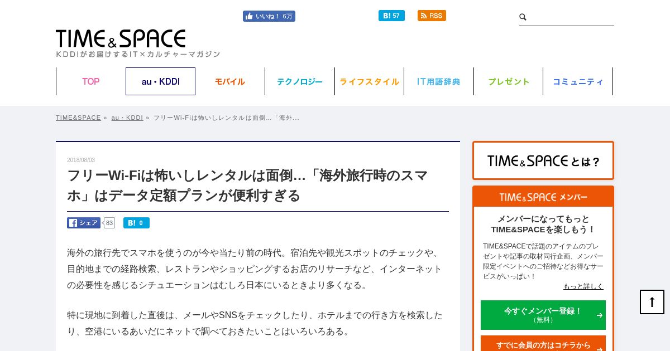
Task: Open the ライフスタイル navigation tab
Action: point(369,81)
